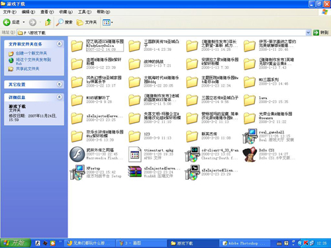Click the 创建一个新文件夹 link
Screen dimensions: 331x248
point(31,53)
